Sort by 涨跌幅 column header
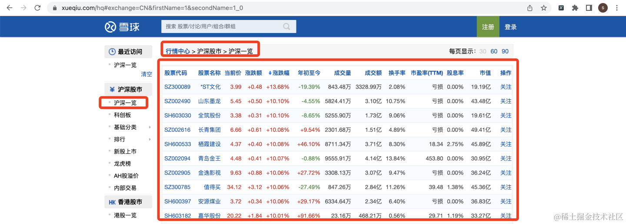 [x=279, y=73]
